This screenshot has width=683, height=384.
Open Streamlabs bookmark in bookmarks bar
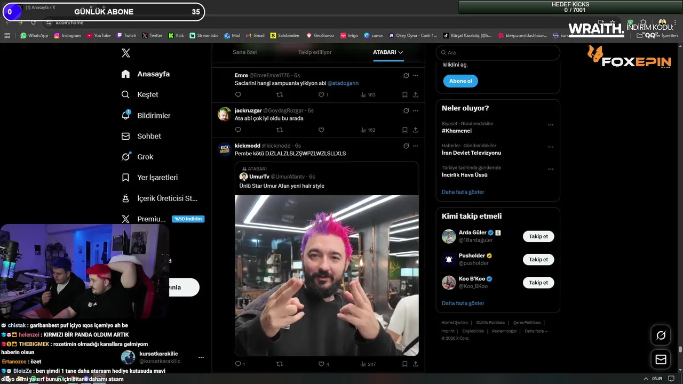pyautogui.click(x=204, y=36)
